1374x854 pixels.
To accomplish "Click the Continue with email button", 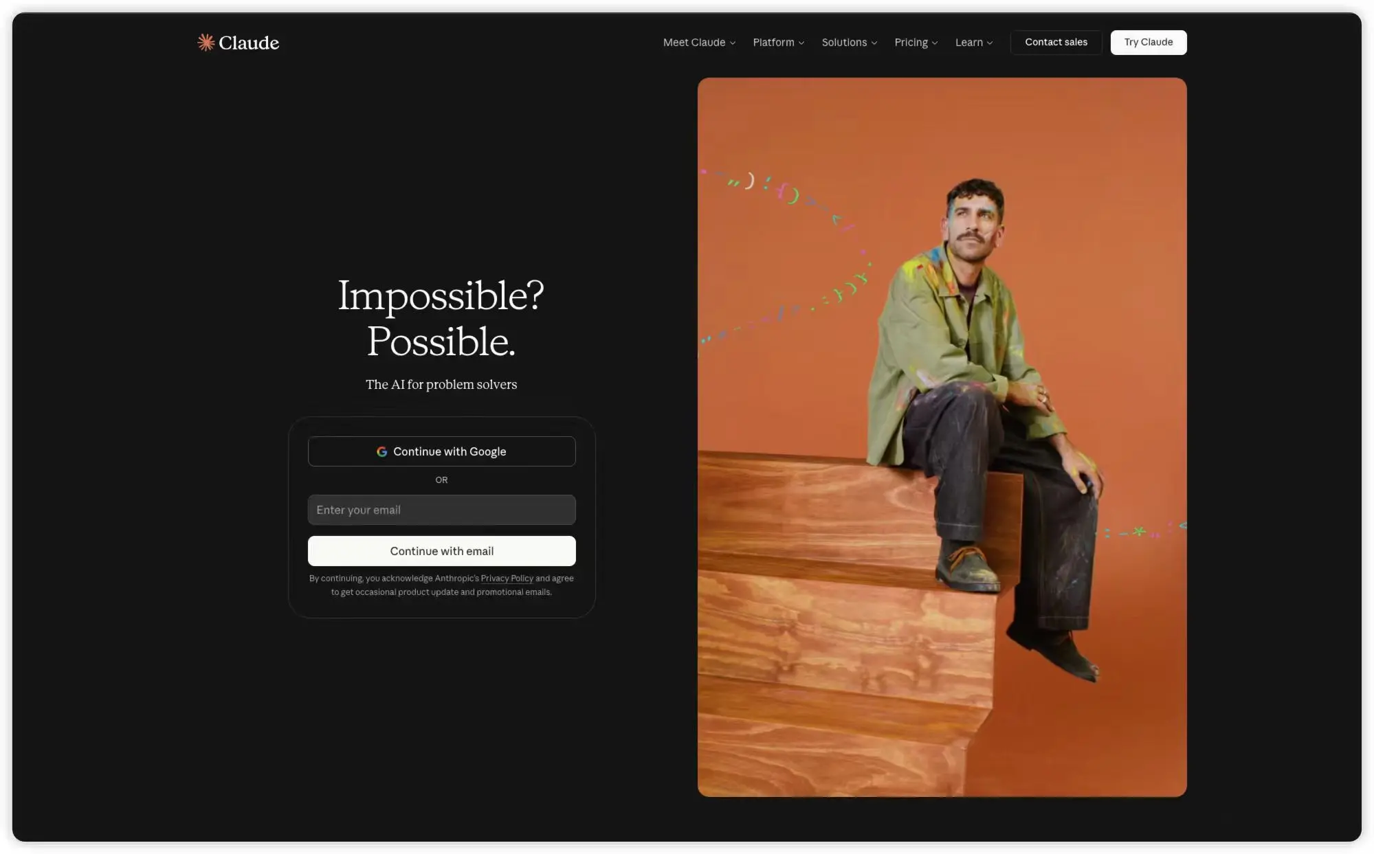I will tap(442, 551).
